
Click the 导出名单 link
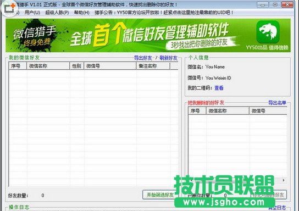point(277,103)
